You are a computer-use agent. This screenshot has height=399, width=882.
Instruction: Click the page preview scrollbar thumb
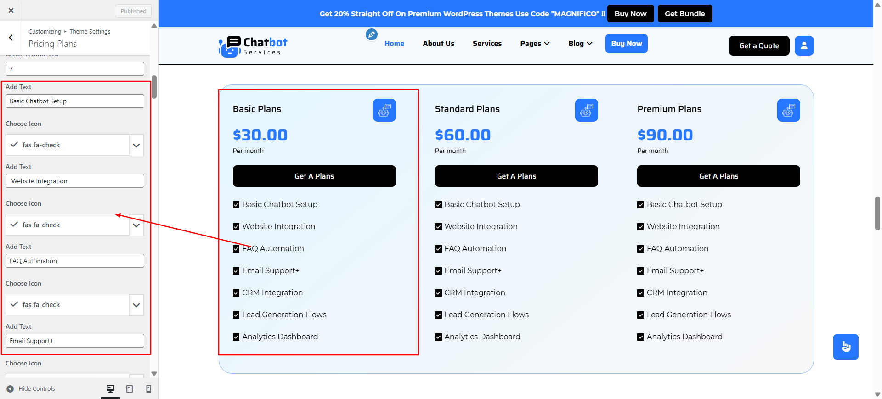click(877, 214)
